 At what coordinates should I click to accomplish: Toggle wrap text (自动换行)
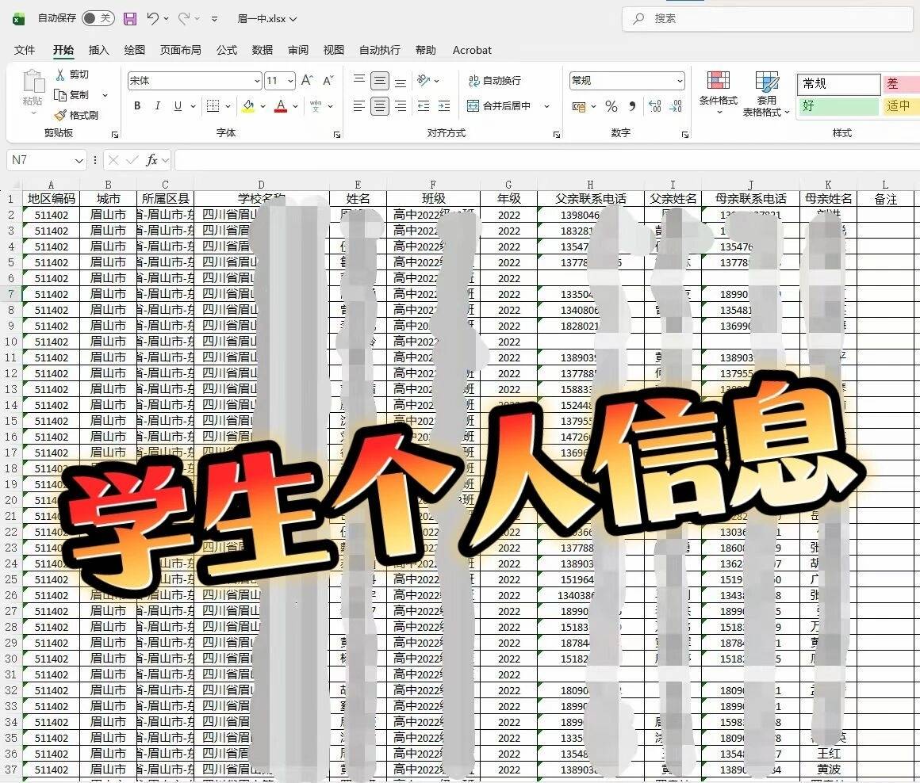[495, 80]
